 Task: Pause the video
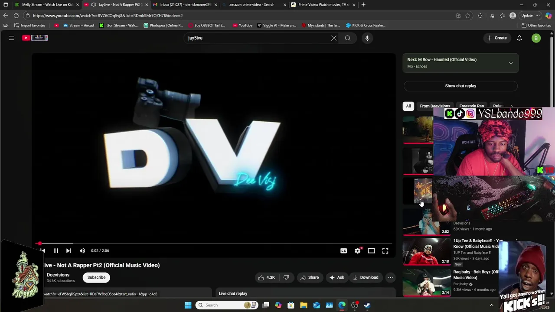(56, 250)
